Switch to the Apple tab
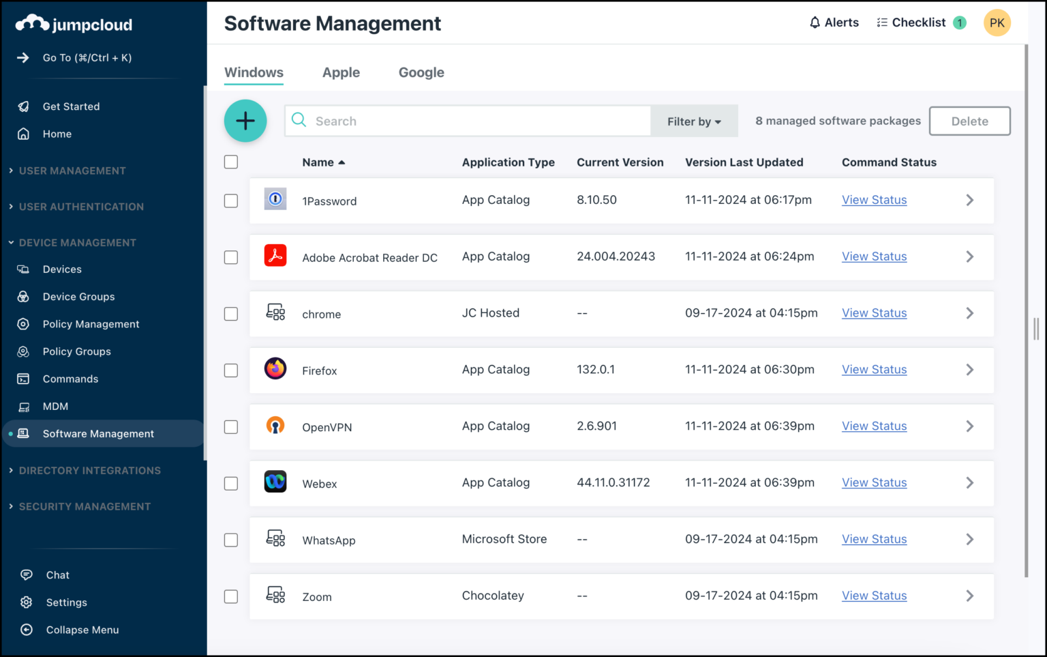 point(341,72)
